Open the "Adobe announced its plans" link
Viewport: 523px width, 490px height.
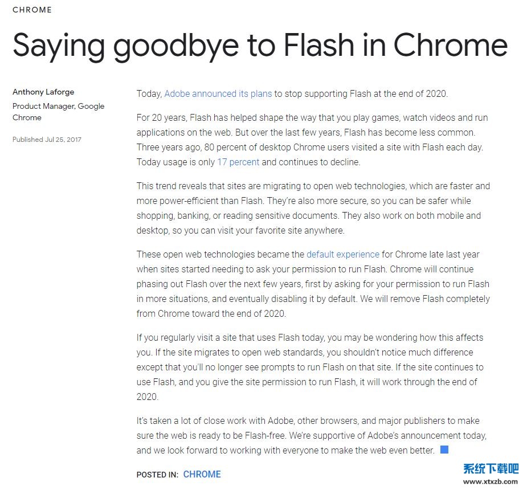[x=218, y=93]
